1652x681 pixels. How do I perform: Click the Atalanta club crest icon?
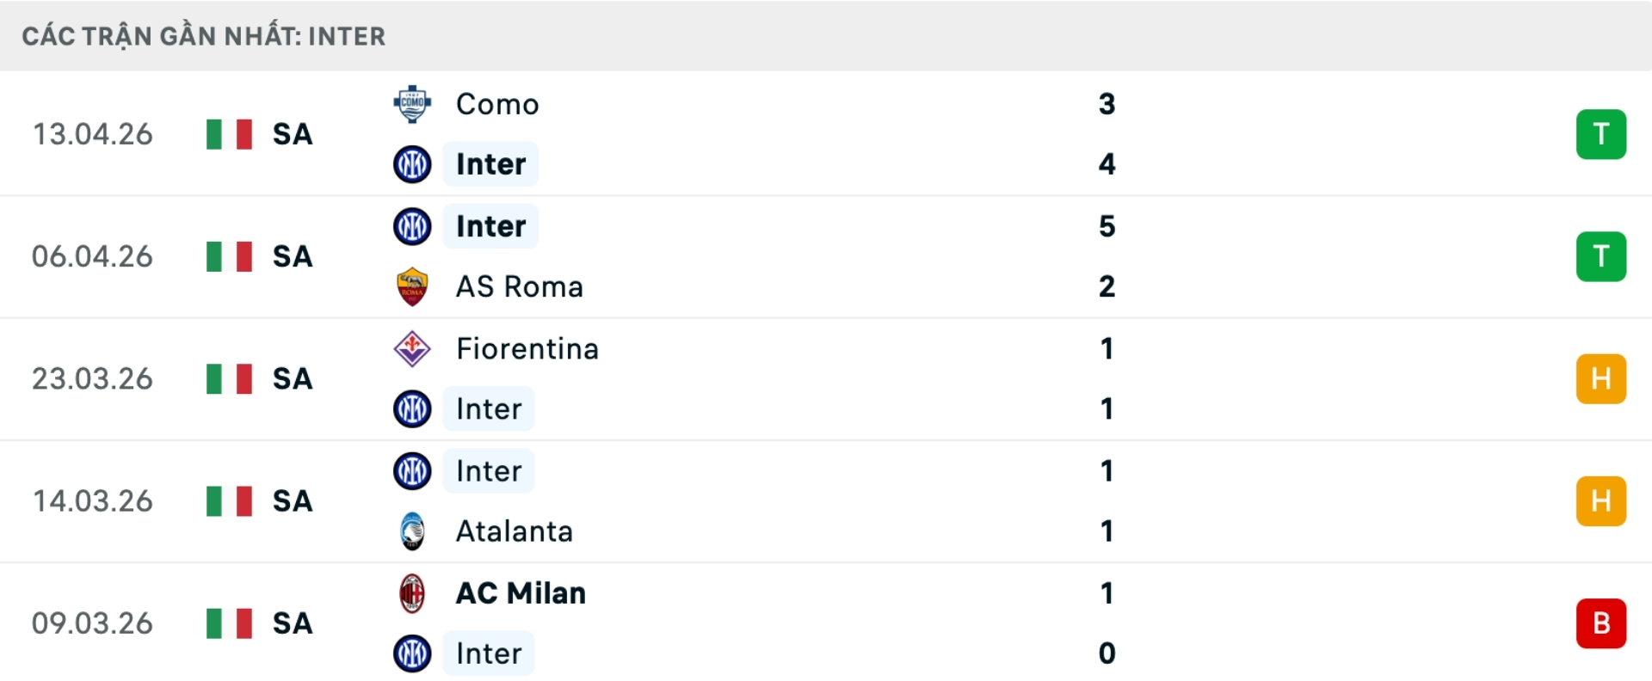[412, 531]
